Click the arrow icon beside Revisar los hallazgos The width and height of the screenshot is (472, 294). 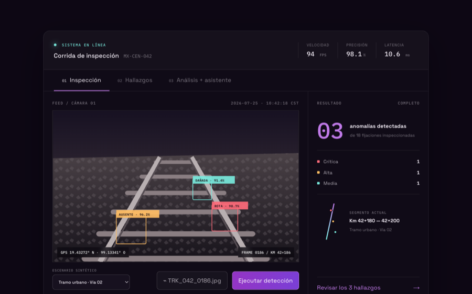416,288
